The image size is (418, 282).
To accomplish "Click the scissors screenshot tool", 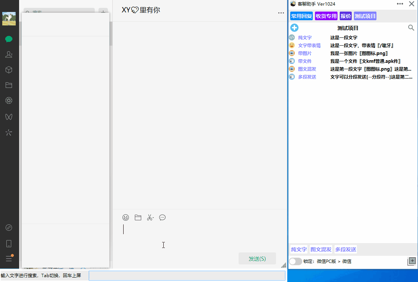I will tap(150, 217).
